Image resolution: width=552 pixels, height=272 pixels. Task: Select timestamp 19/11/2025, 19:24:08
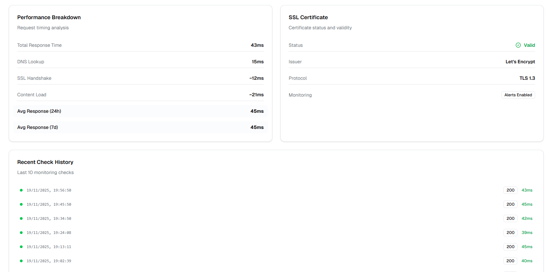[49, 233]
